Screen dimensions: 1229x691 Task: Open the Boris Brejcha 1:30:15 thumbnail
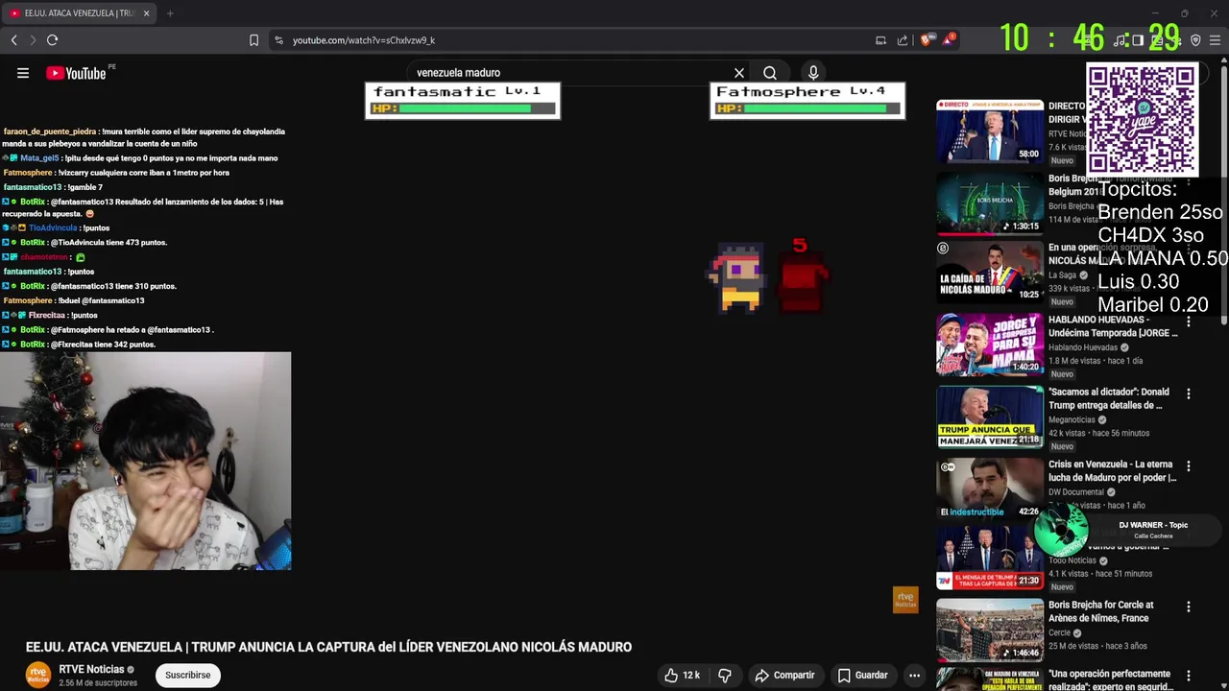[x=990, y=203]
